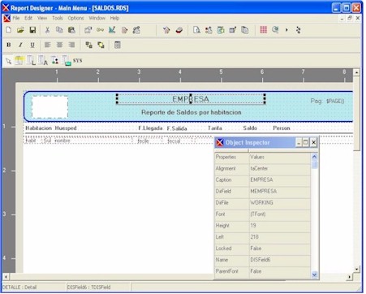Viewport: 366px width, 294px height.
Task: Click the red eraser icon
Action: 179,30
